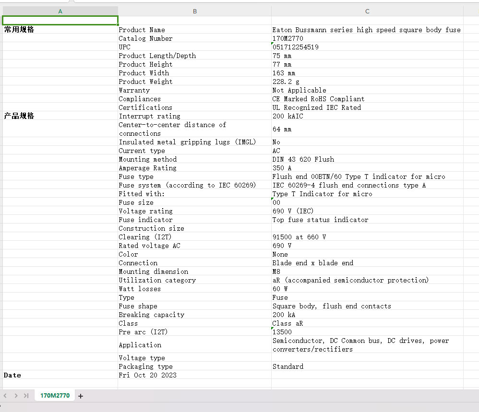Select the '350 A' value
The image size is (479, 412).
click(x=367, y=167)
